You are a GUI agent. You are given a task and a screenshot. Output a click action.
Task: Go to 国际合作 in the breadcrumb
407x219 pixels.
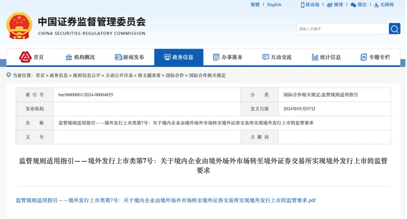click(176, 76)
